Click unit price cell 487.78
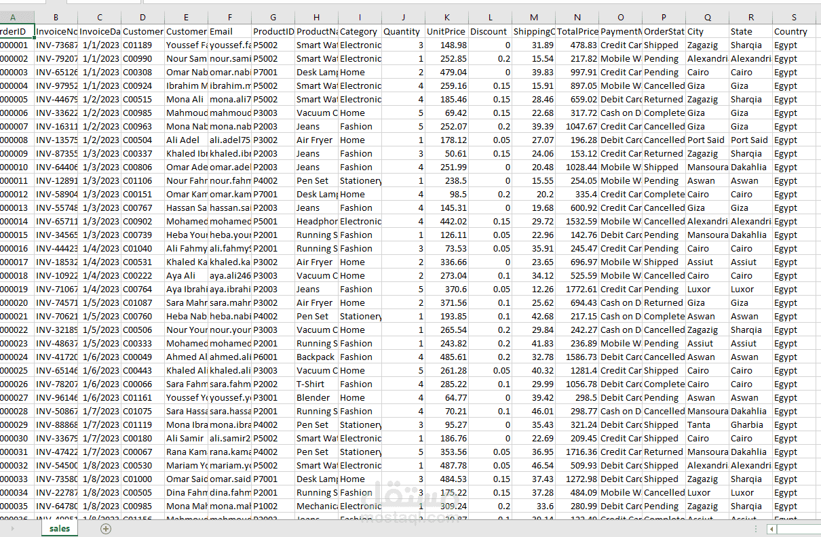The width and height of the screenshot is (821, 537). (446, 465)
